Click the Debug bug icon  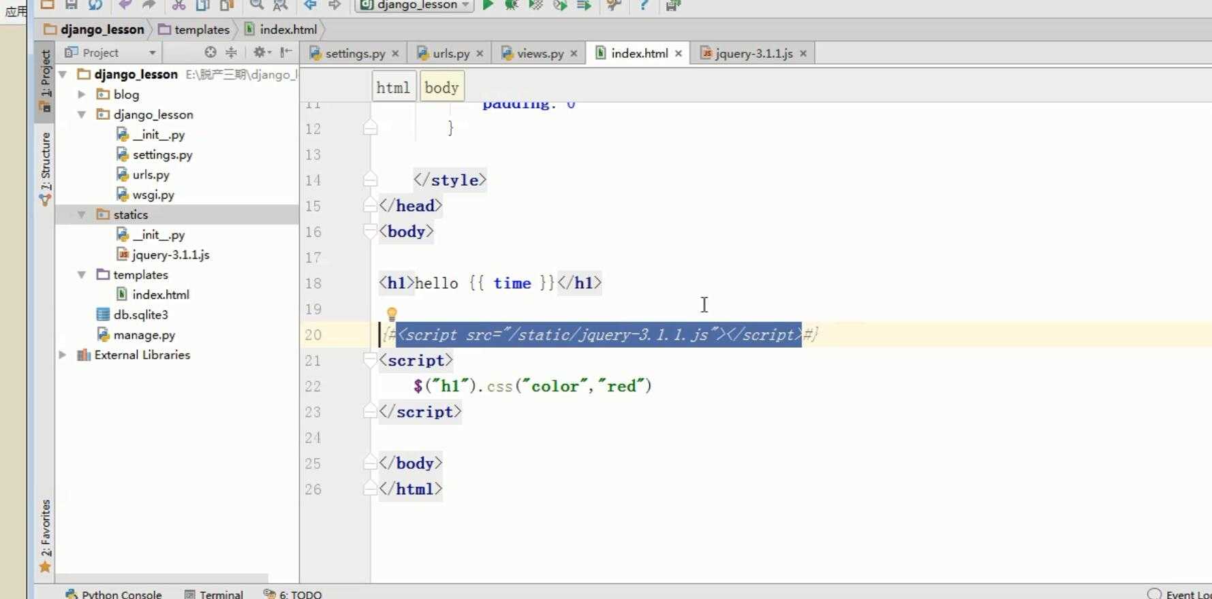(x=511, y=4)
